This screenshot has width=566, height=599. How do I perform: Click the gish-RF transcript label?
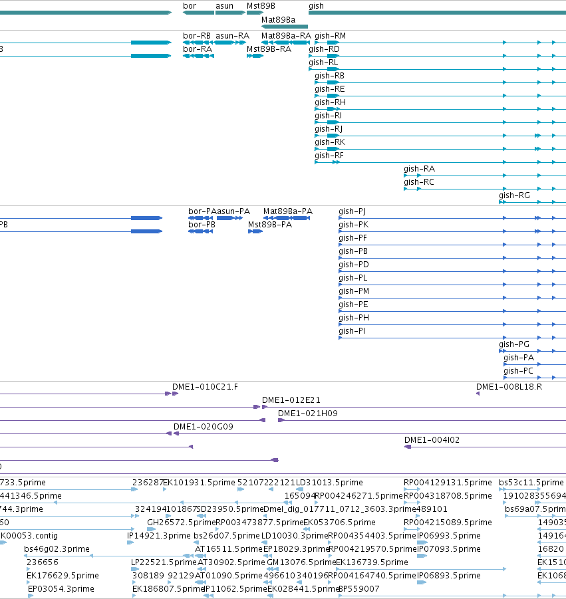[329, 156]
